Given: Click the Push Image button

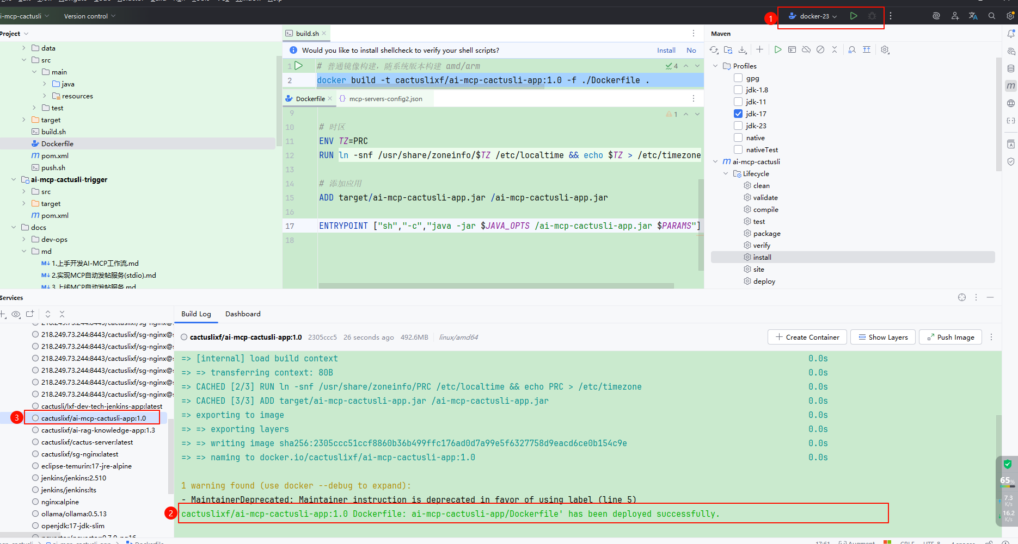Looking at the screenshot, I should click(x=950, y=337).
